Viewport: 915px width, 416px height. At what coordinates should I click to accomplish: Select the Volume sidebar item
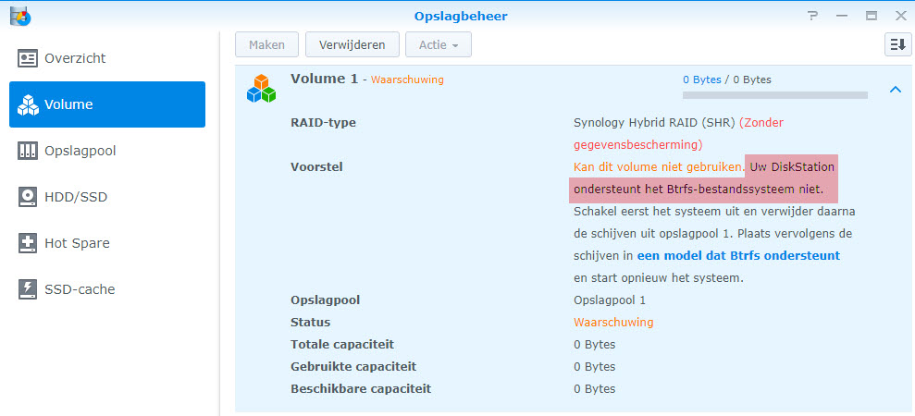(107, 104)
